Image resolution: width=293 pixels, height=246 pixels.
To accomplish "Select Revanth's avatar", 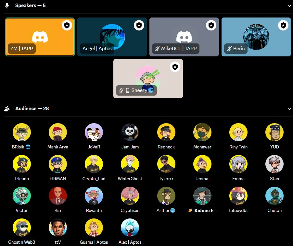I will pos(94,196).
